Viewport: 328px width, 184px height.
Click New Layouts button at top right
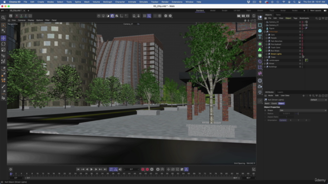[x=316, y=10]
